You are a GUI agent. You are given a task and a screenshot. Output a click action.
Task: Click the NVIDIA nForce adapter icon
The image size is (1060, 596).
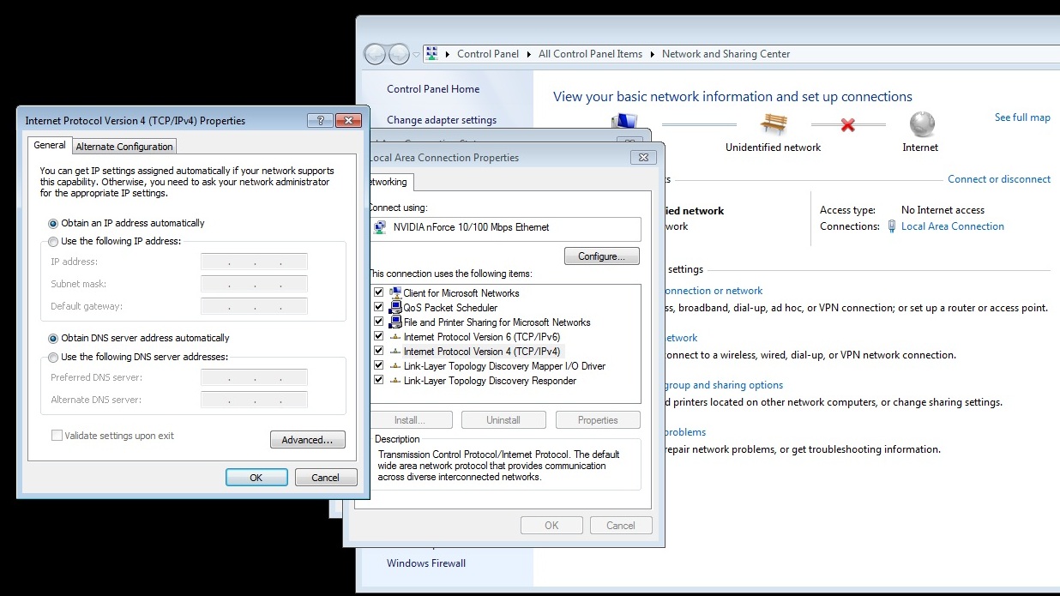point(380,228)
